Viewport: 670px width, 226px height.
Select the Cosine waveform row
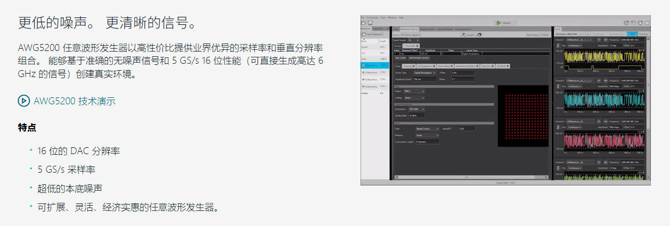pos(374,93)
